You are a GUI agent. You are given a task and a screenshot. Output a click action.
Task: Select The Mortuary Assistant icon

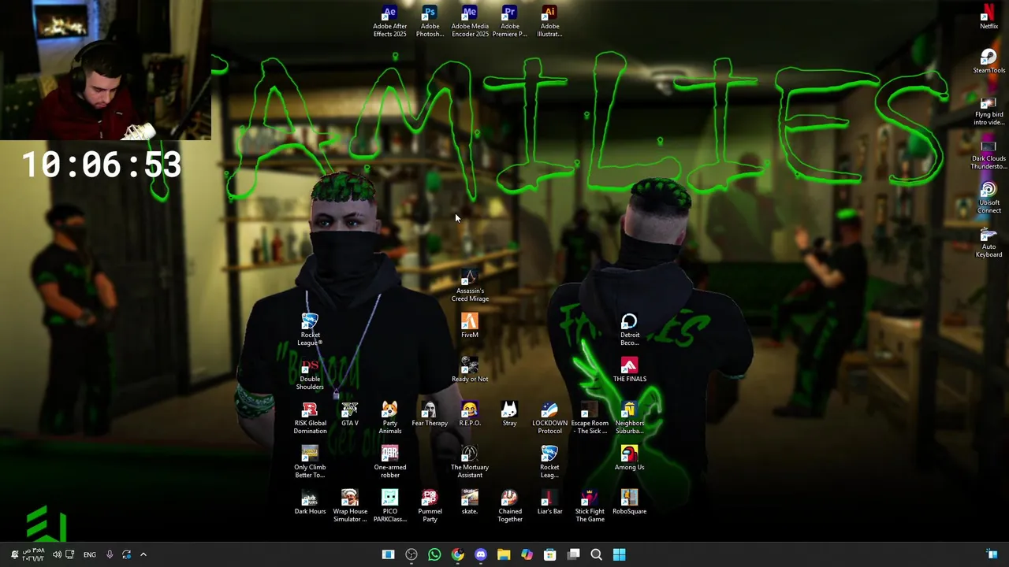click(x=470, y=462)
